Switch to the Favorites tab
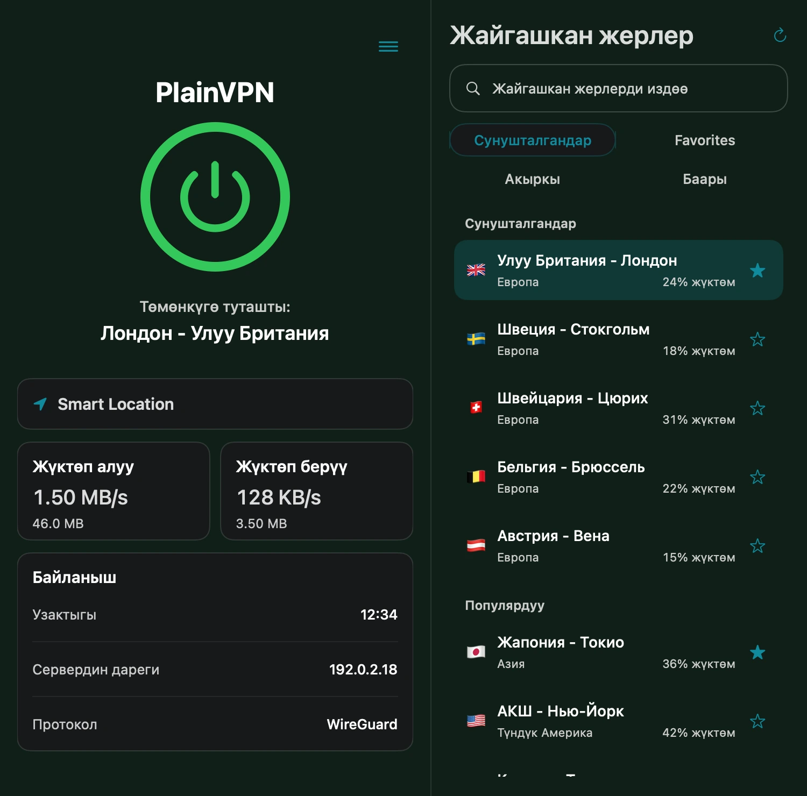 [705, 140]
